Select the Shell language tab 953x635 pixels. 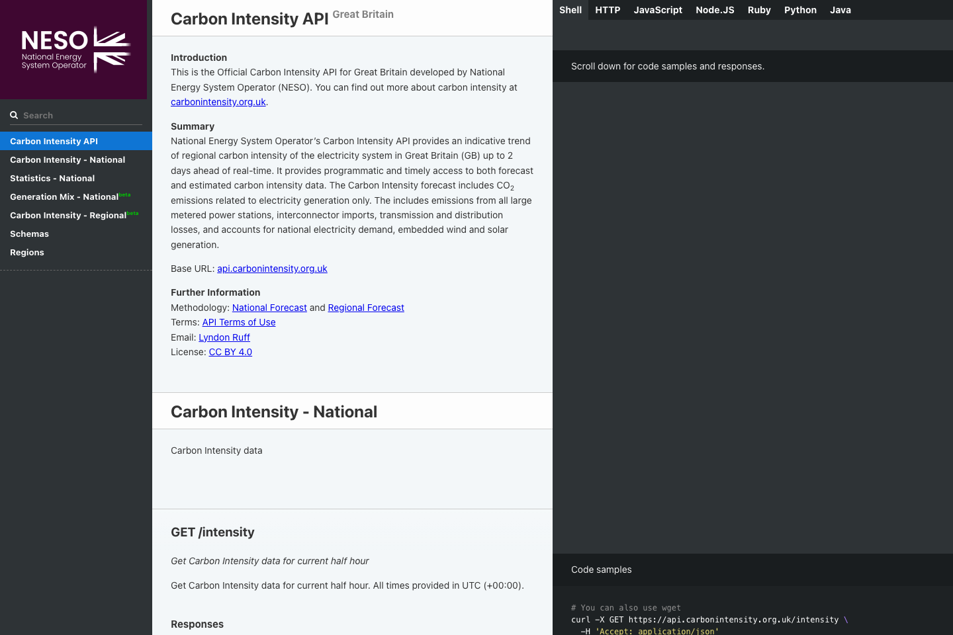570,10
